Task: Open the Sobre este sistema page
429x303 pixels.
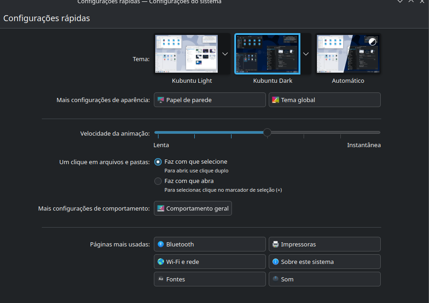Action: pos(324,262)
